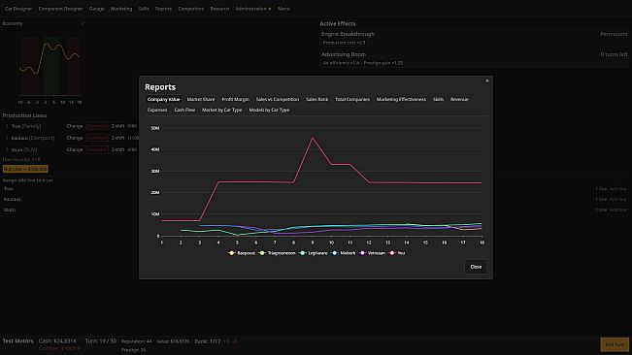Switch to Marketing Effectiveness tab
632x355 pixels.
coord(401,99)
